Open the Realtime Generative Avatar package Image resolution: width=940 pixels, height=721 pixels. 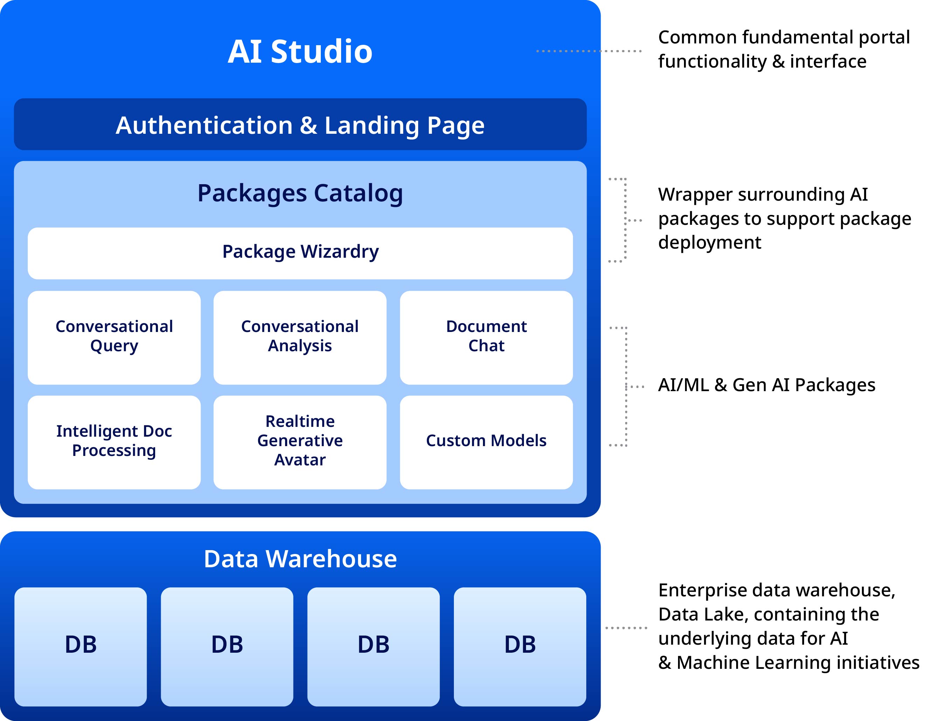[x=299, y=442]
